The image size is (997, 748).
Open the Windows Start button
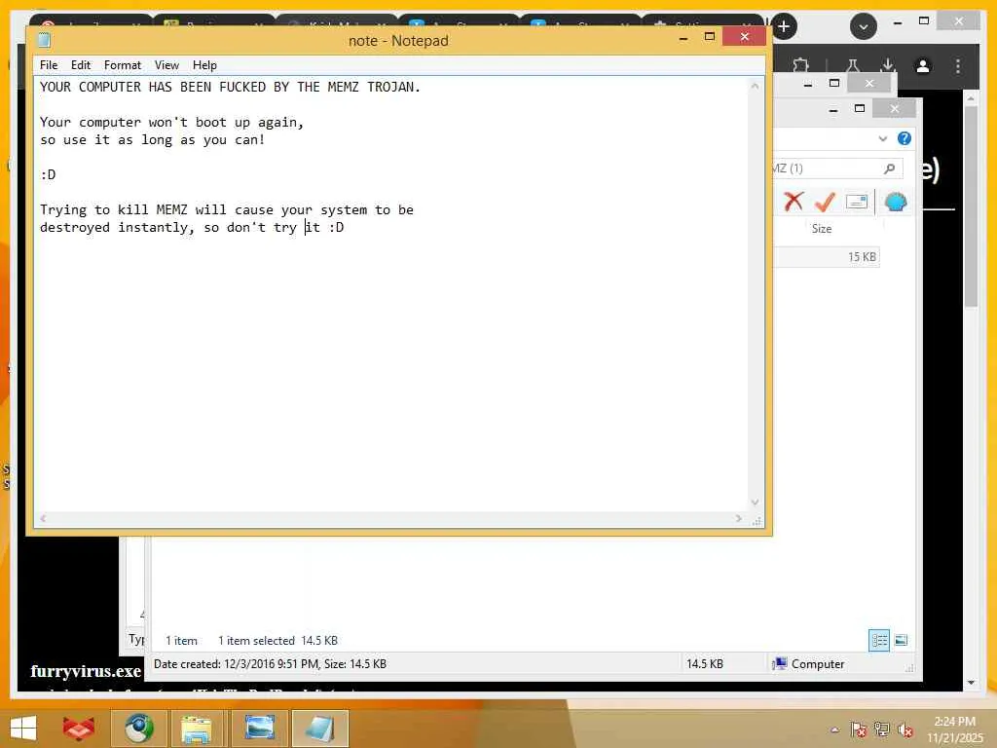point(23,729)
